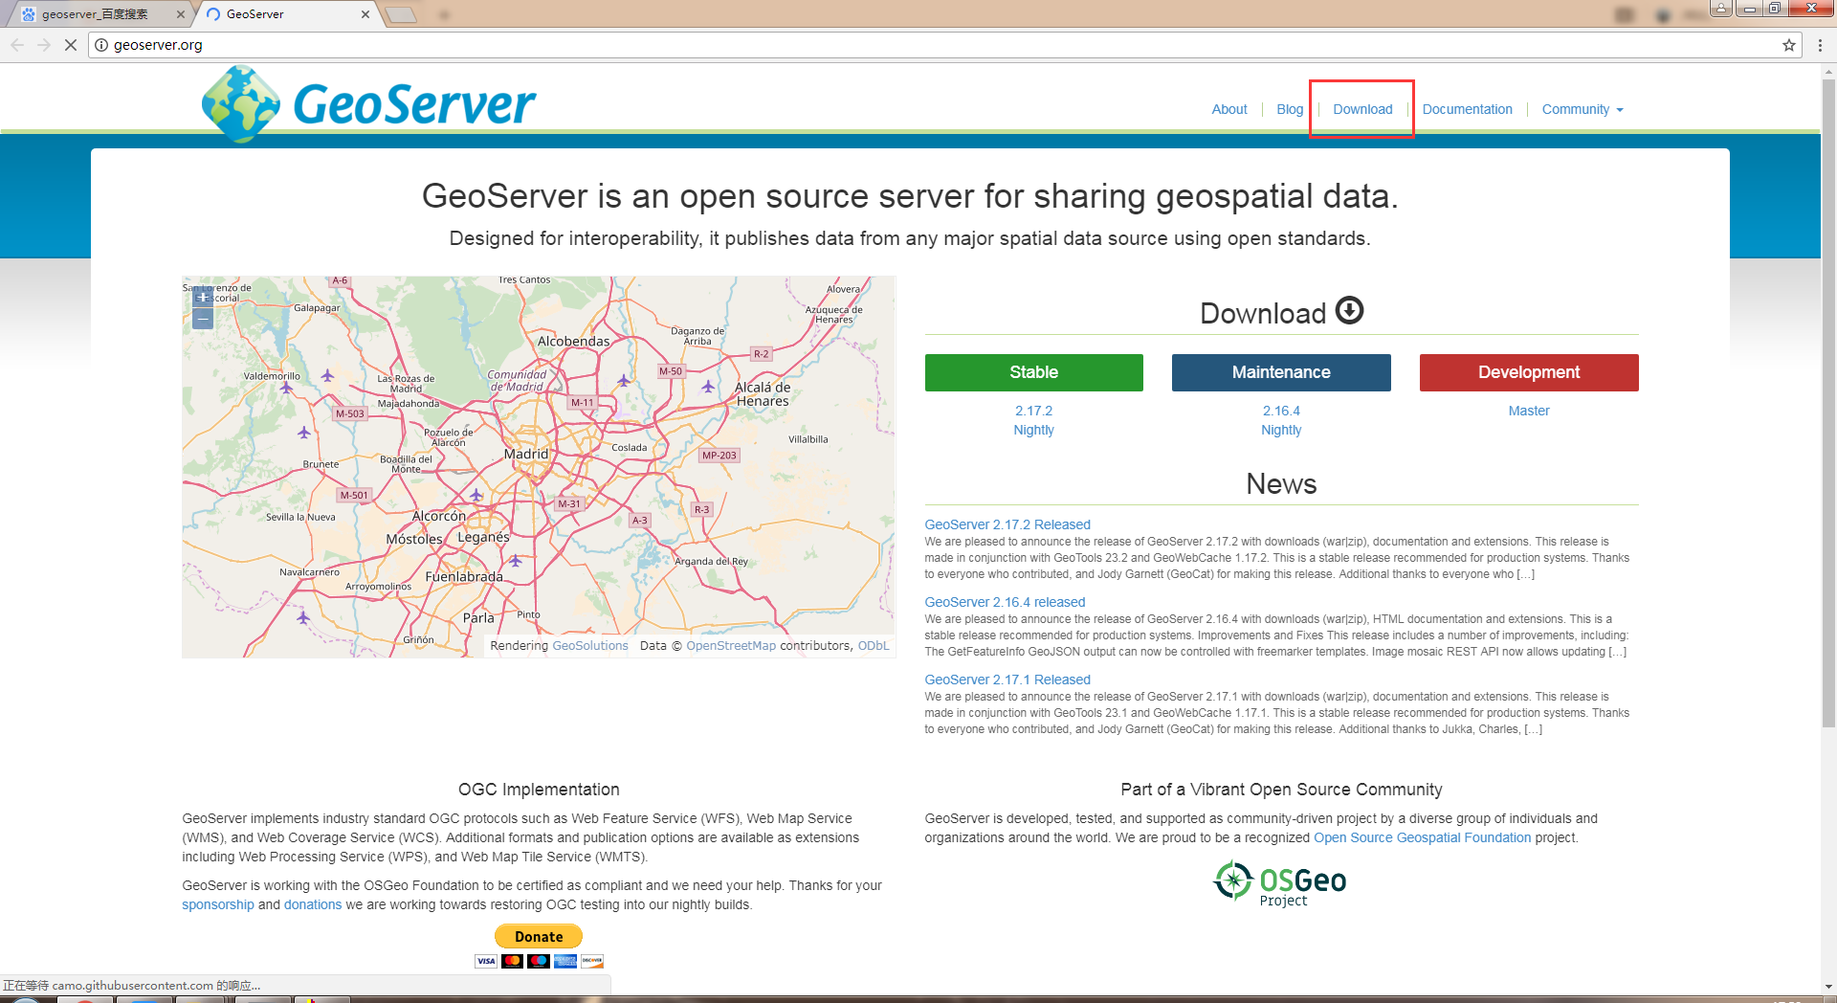Screen dimensions: 1837x1003
Task: Read GeoServer 2.16.4 released news
Action: pyautogui.click(x=1005, y=602)
